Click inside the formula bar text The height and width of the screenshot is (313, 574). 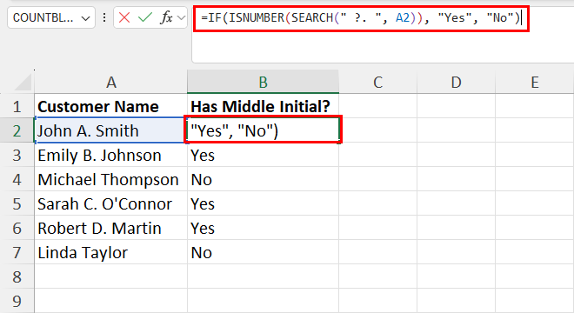[361, 17]
